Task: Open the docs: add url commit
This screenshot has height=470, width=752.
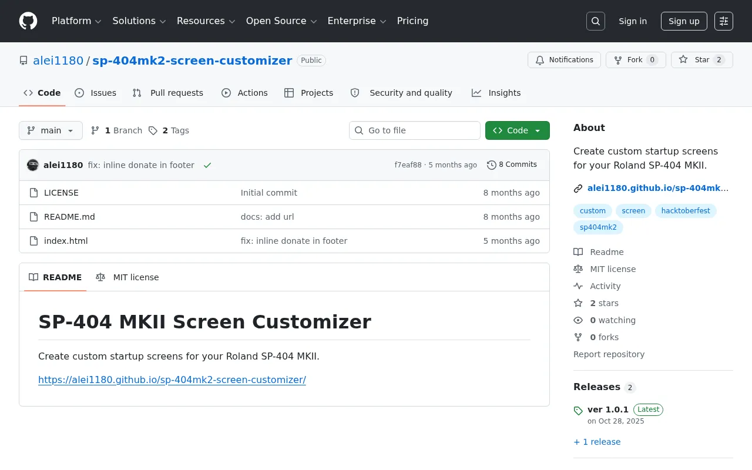Action: tap(267, 217)
